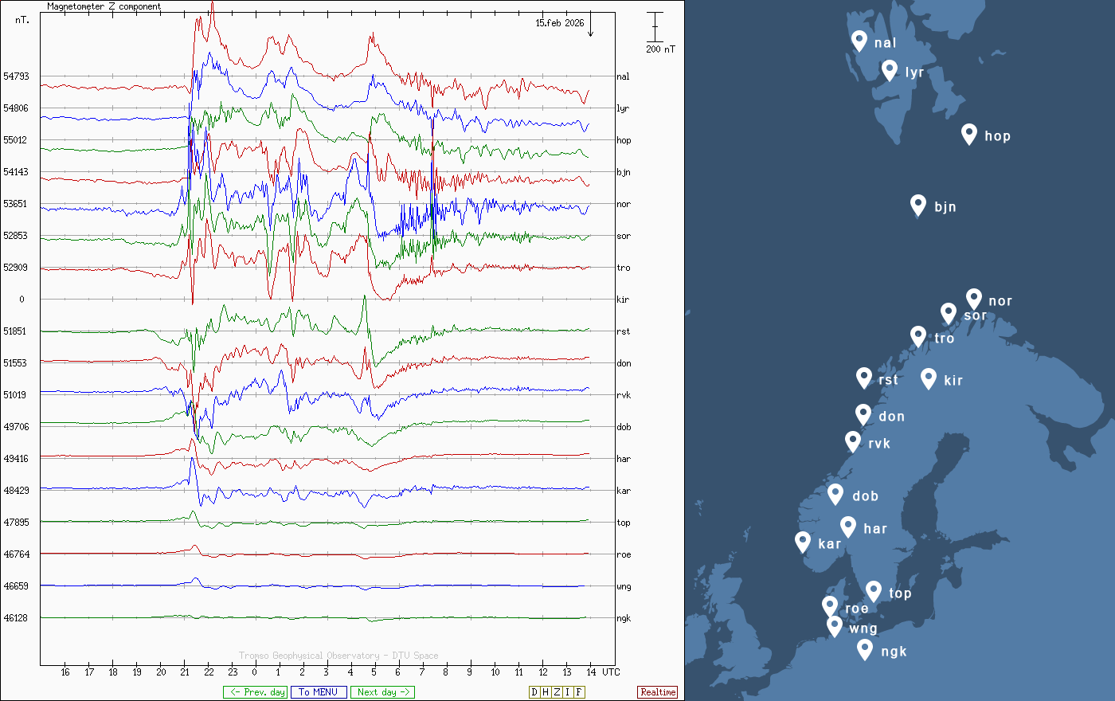Select the tro station map pin
Screen dimensions: 1115x701
918,336
